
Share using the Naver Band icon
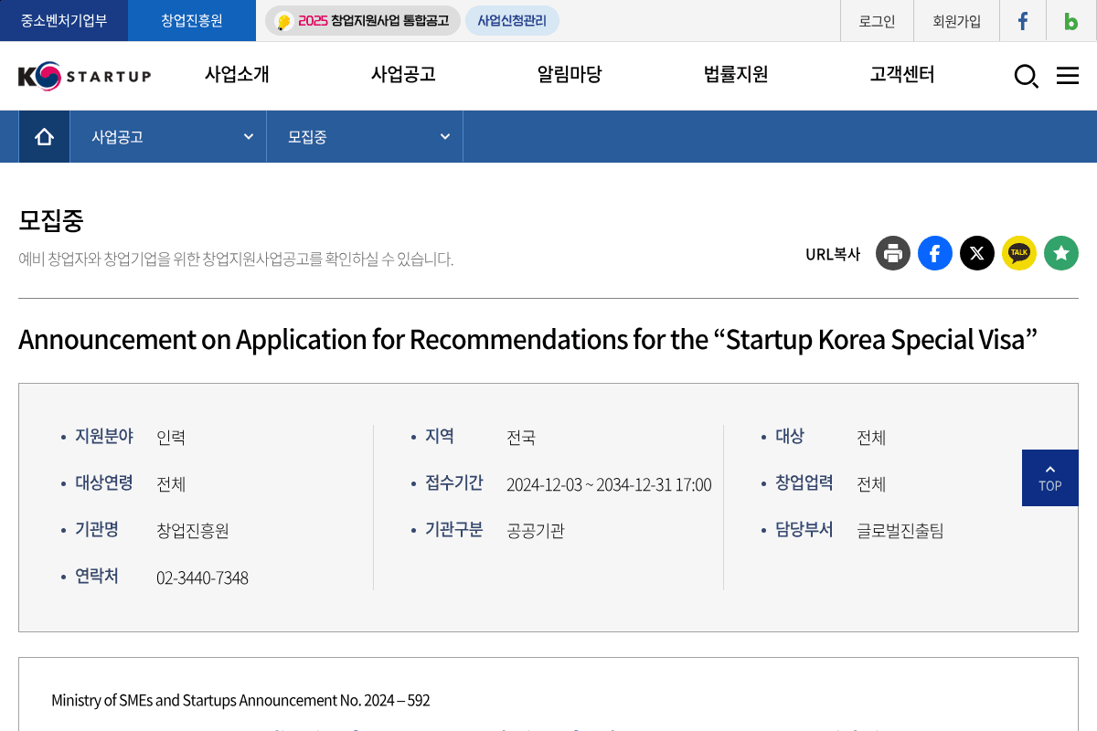coord(1060,253)
